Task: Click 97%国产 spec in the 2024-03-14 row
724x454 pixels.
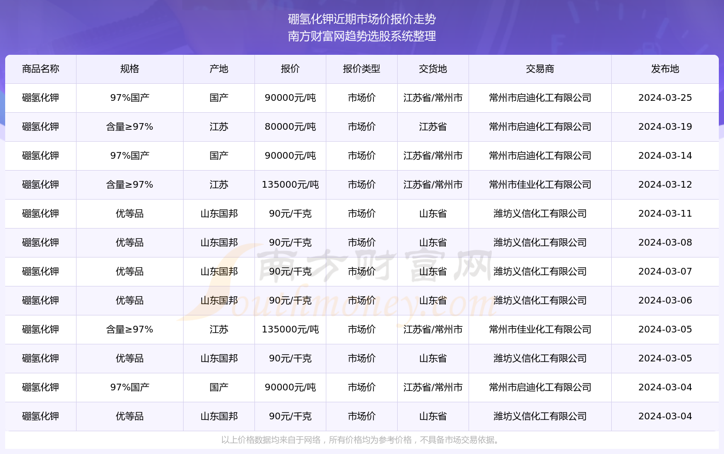Action: click(x=130, y=156)
